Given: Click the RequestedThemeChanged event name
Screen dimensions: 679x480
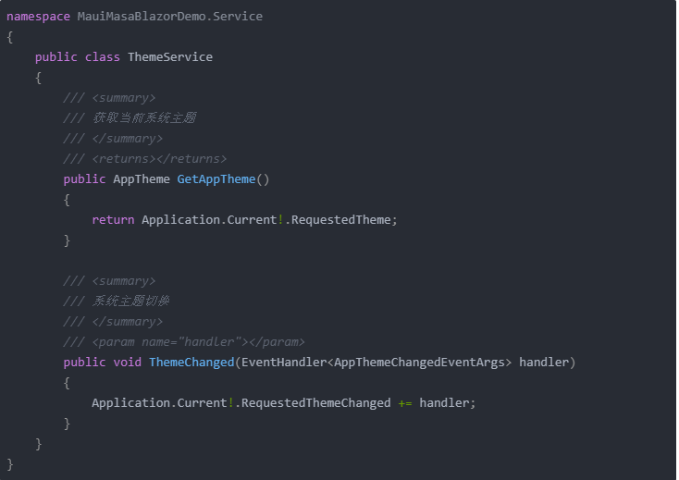Looking at the screenshot, I should (315, 403).
